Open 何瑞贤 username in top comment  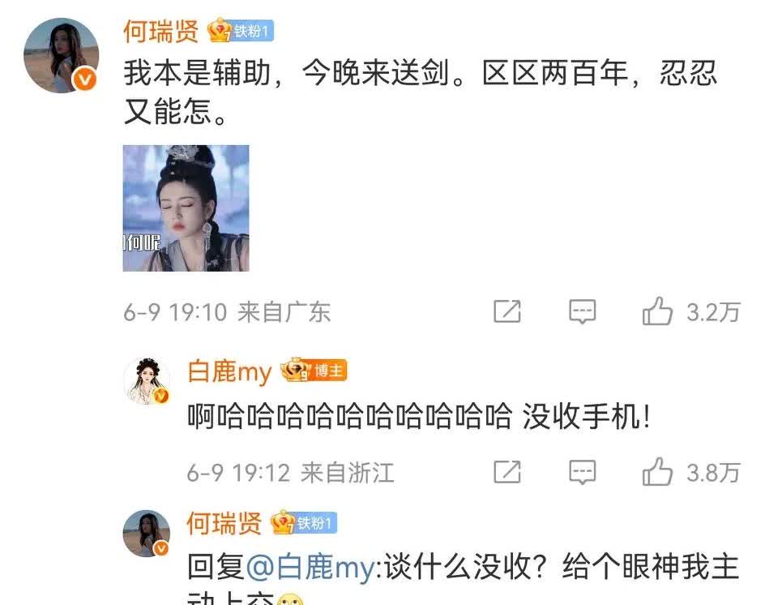click(161, 32)
